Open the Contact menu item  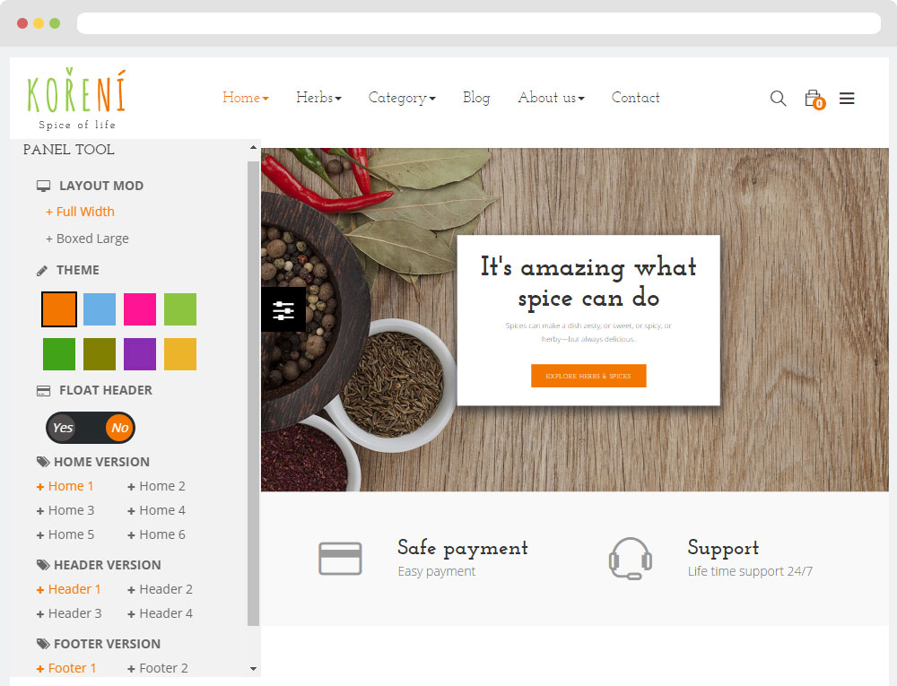635,98
